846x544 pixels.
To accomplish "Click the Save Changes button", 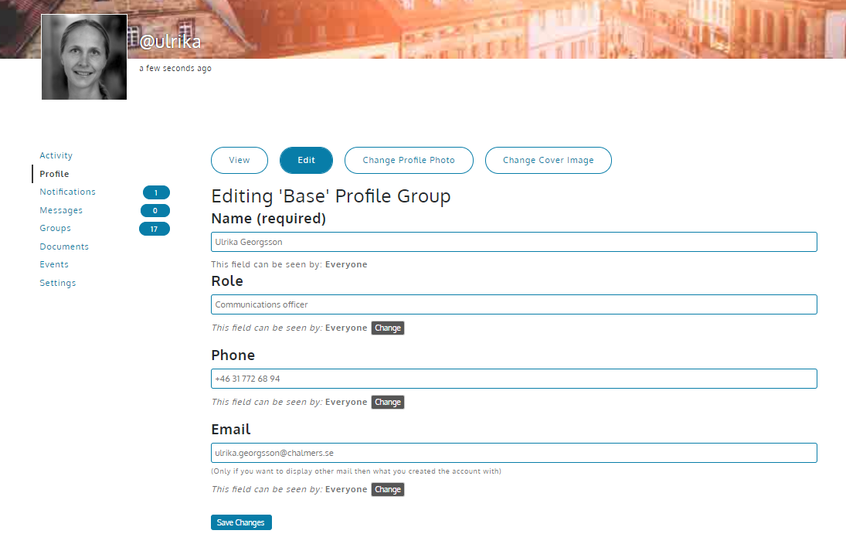I will (240, 522).
